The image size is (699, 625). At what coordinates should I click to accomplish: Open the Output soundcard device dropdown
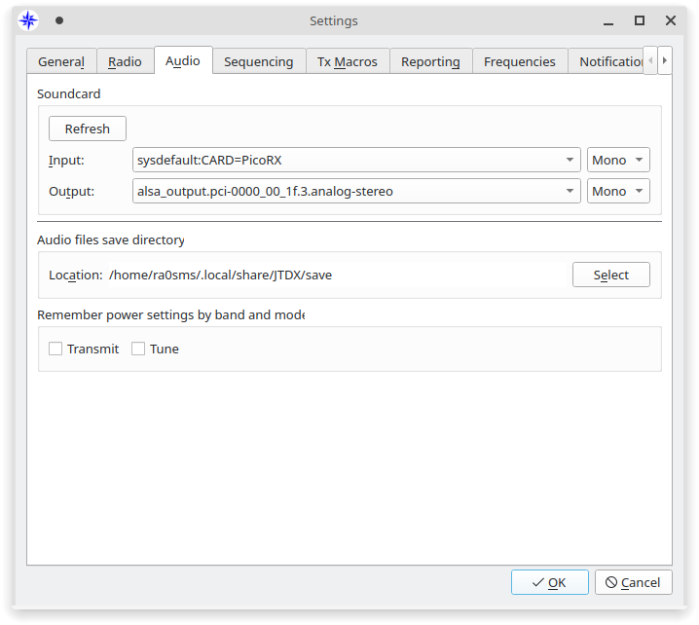click(356, 191)
